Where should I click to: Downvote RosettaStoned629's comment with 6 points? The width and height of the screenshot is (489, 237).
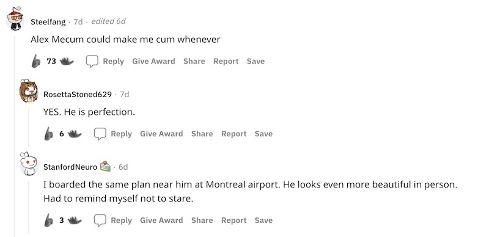(75, 134)
